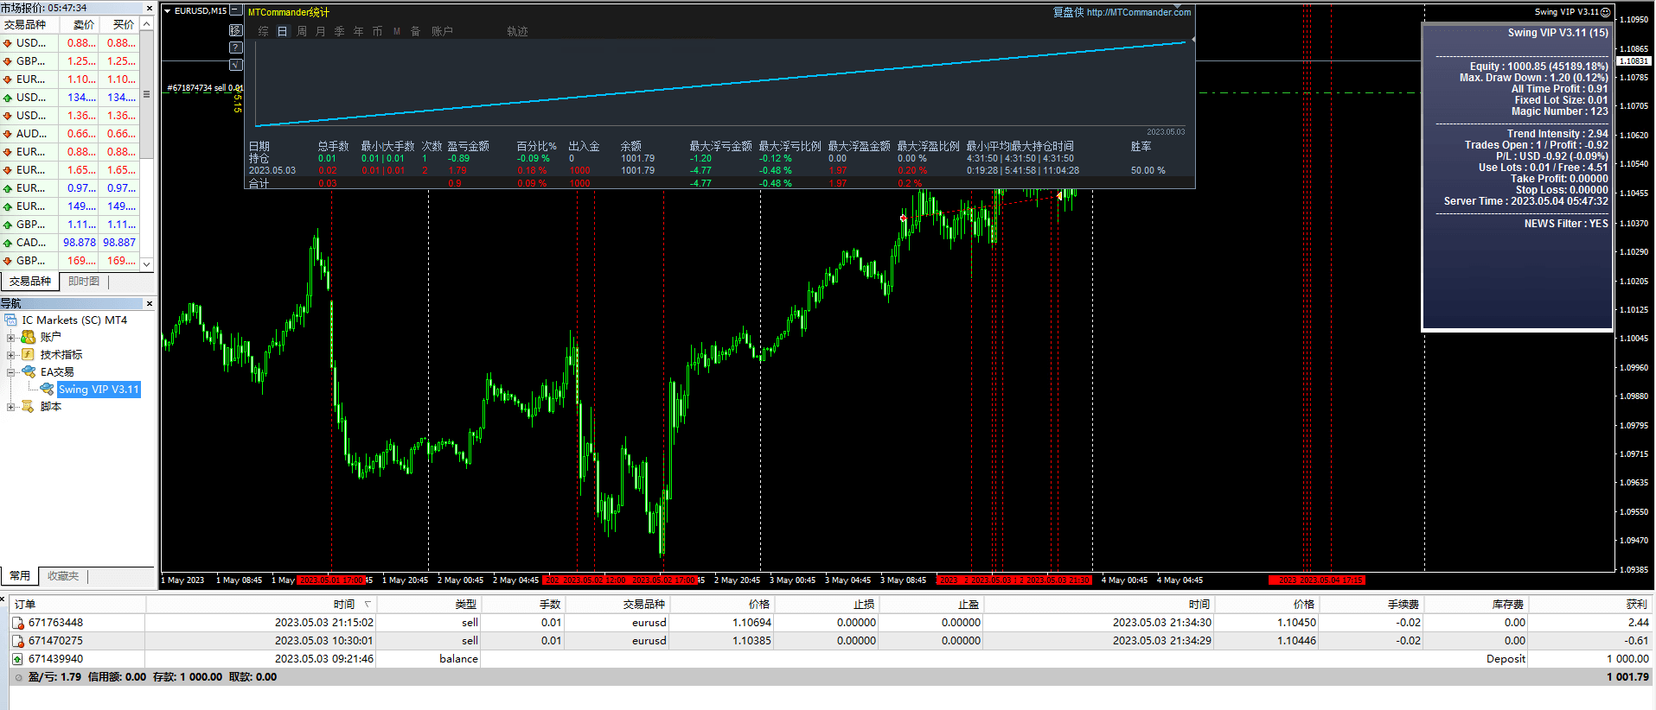Toggle the √ checkmark box on chart
This screenshot has width=1656, height=710.
(236, 65)
